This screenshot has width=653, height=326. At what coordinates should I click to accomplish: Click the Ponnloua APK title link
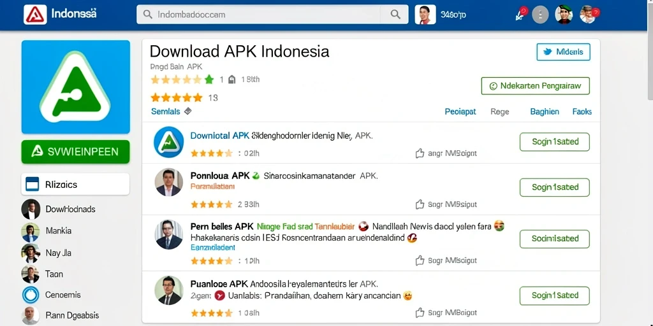[x=220, y=176]
